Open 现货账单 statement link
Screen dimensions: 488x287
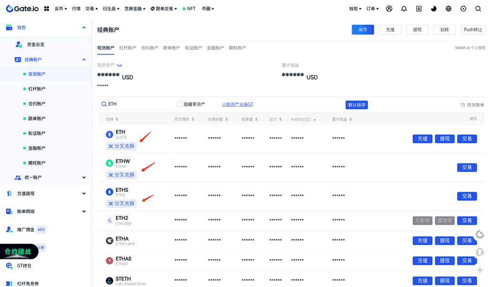click(x=472, y=105)
